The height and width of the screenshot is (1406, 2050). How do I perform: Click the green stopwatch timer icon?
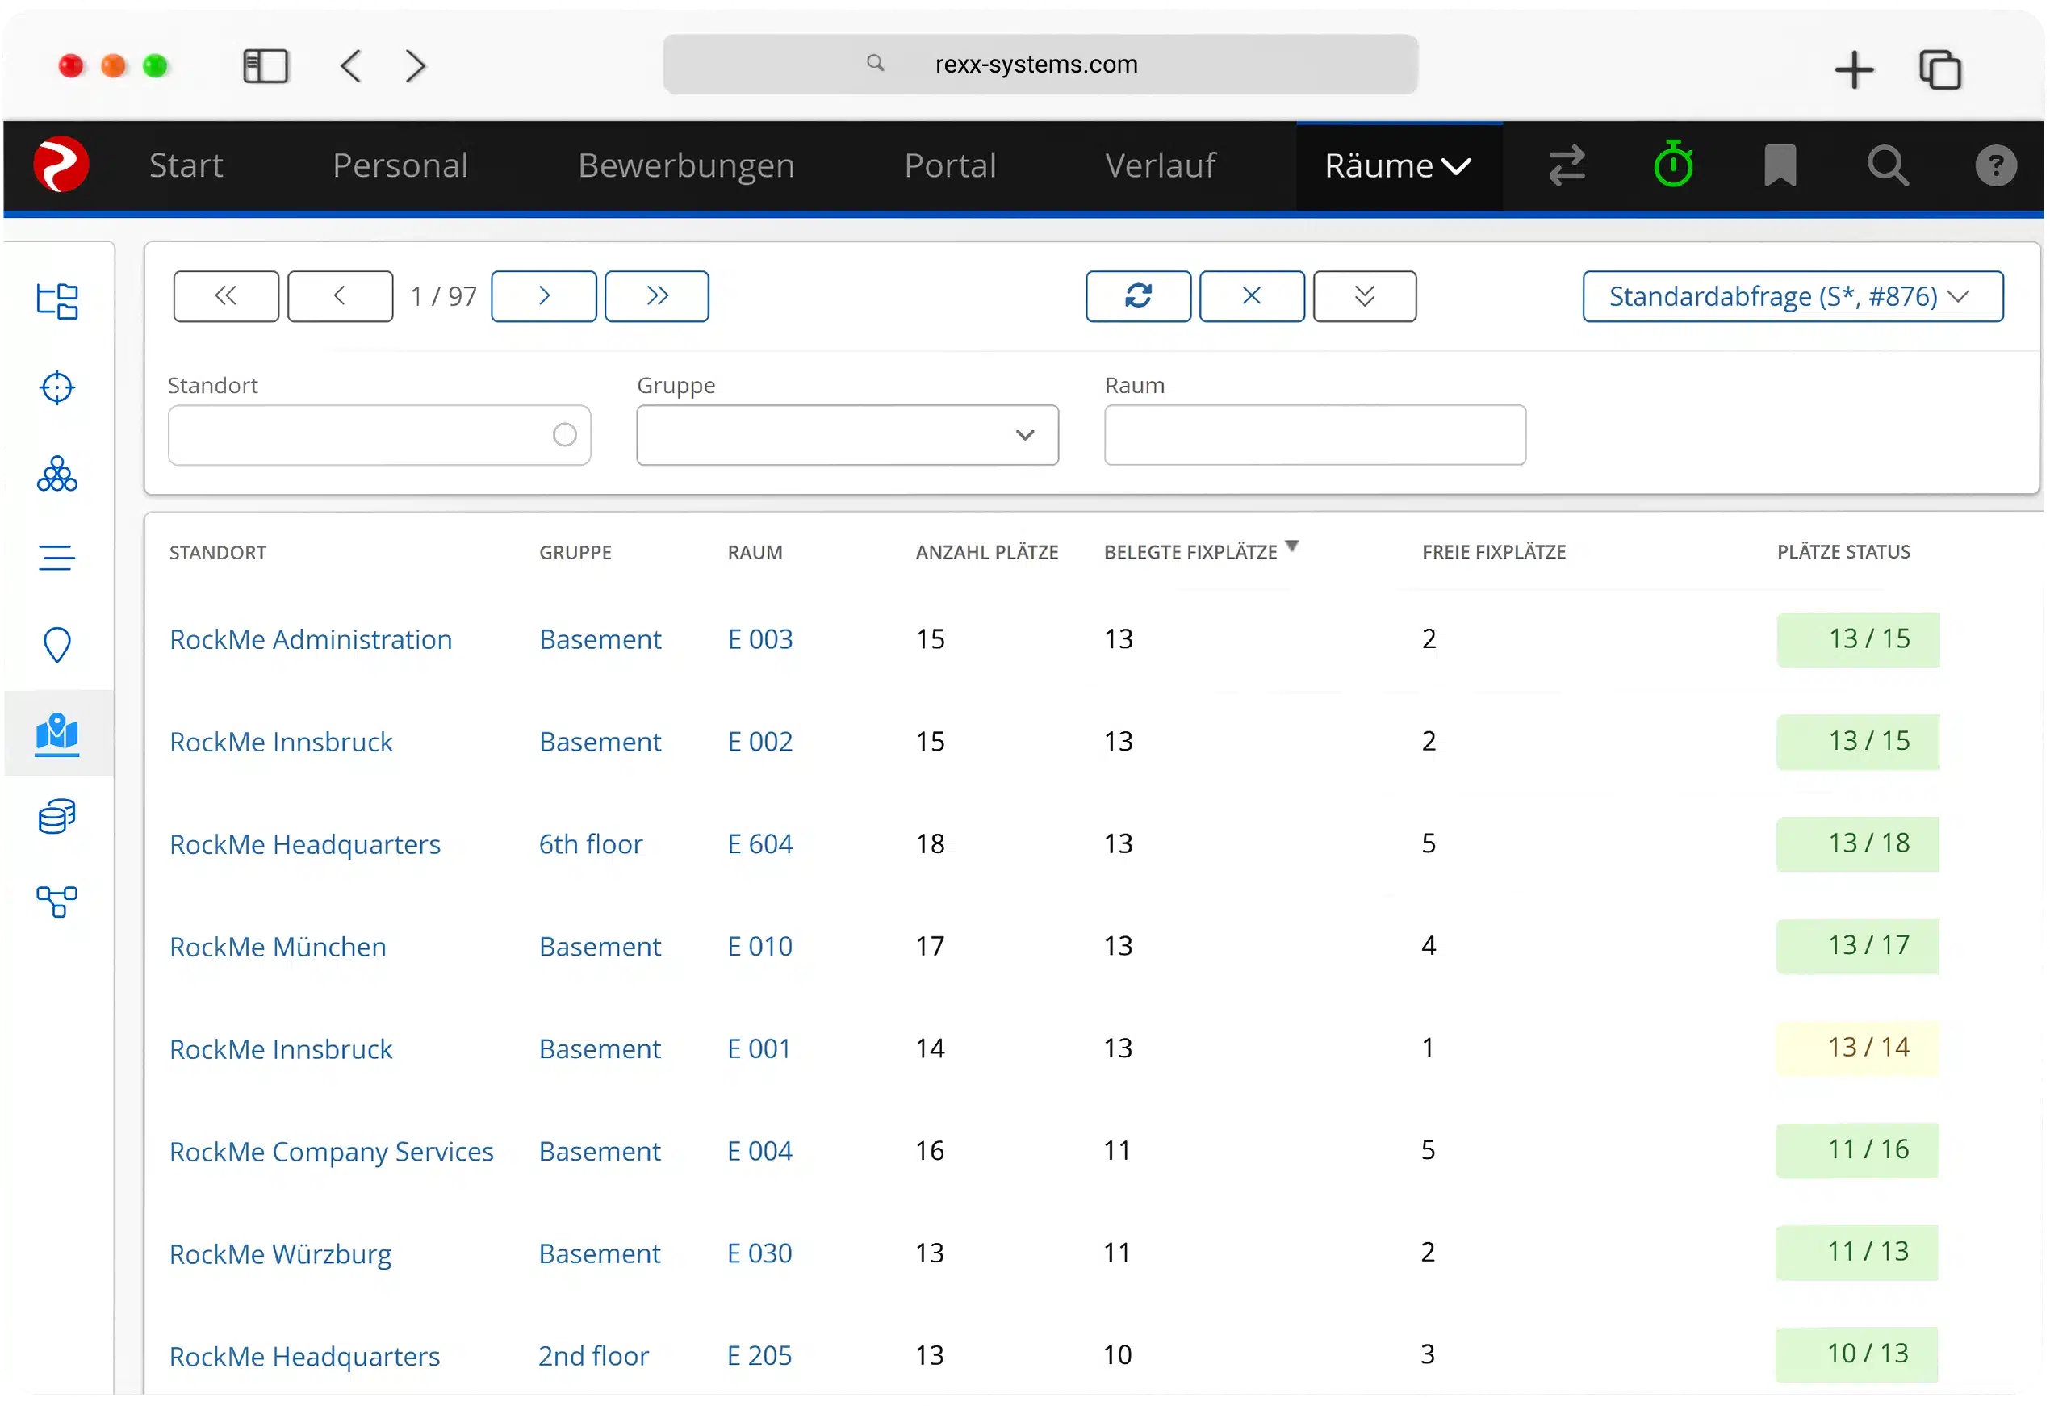click(1672, 165)
